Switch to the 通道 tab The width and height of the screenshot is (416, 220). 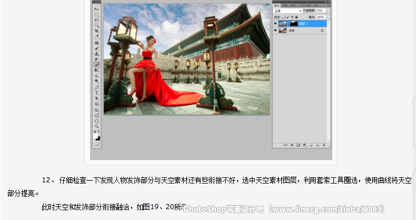285,5
